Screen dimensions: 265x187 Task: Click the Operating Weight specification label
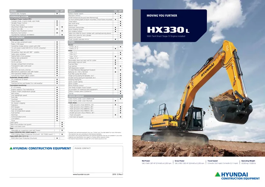coord(248,161)
